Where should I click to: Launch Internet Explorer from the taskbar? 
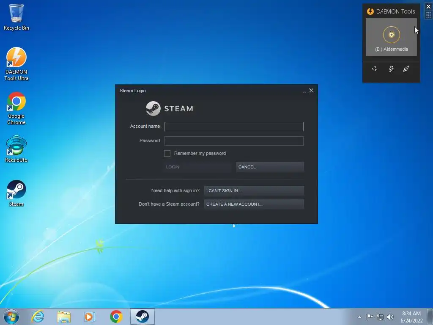click(x=38, y=317)
